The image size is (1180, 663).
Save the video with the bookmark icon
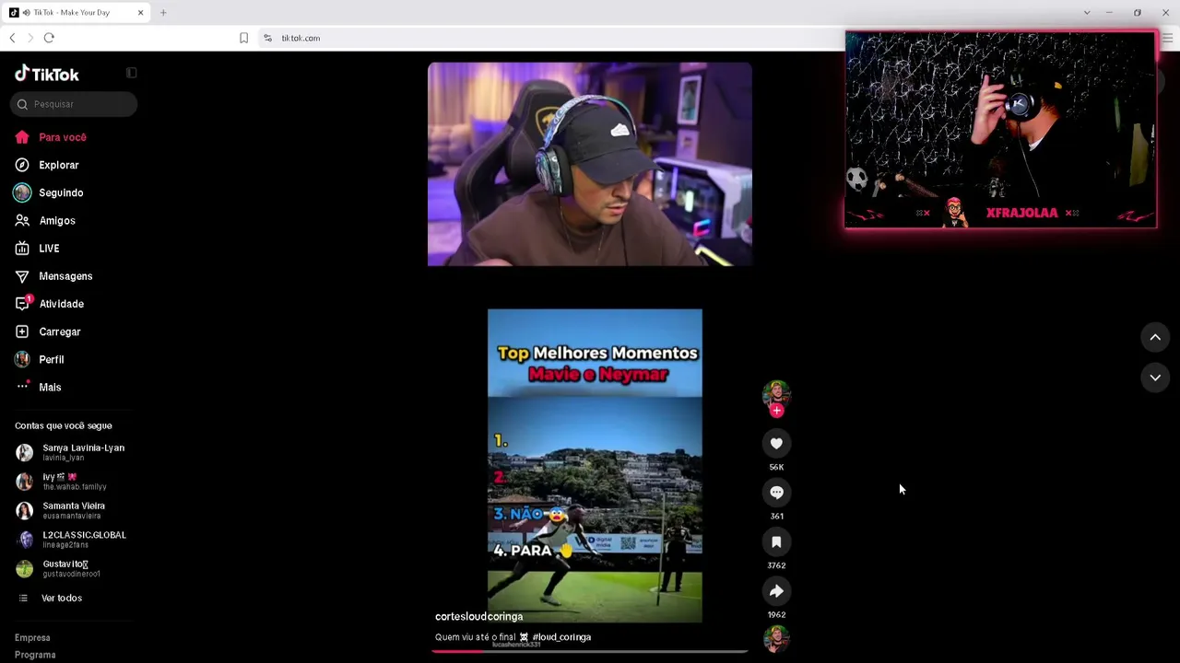pyautogui.click(x=776, y=542)
